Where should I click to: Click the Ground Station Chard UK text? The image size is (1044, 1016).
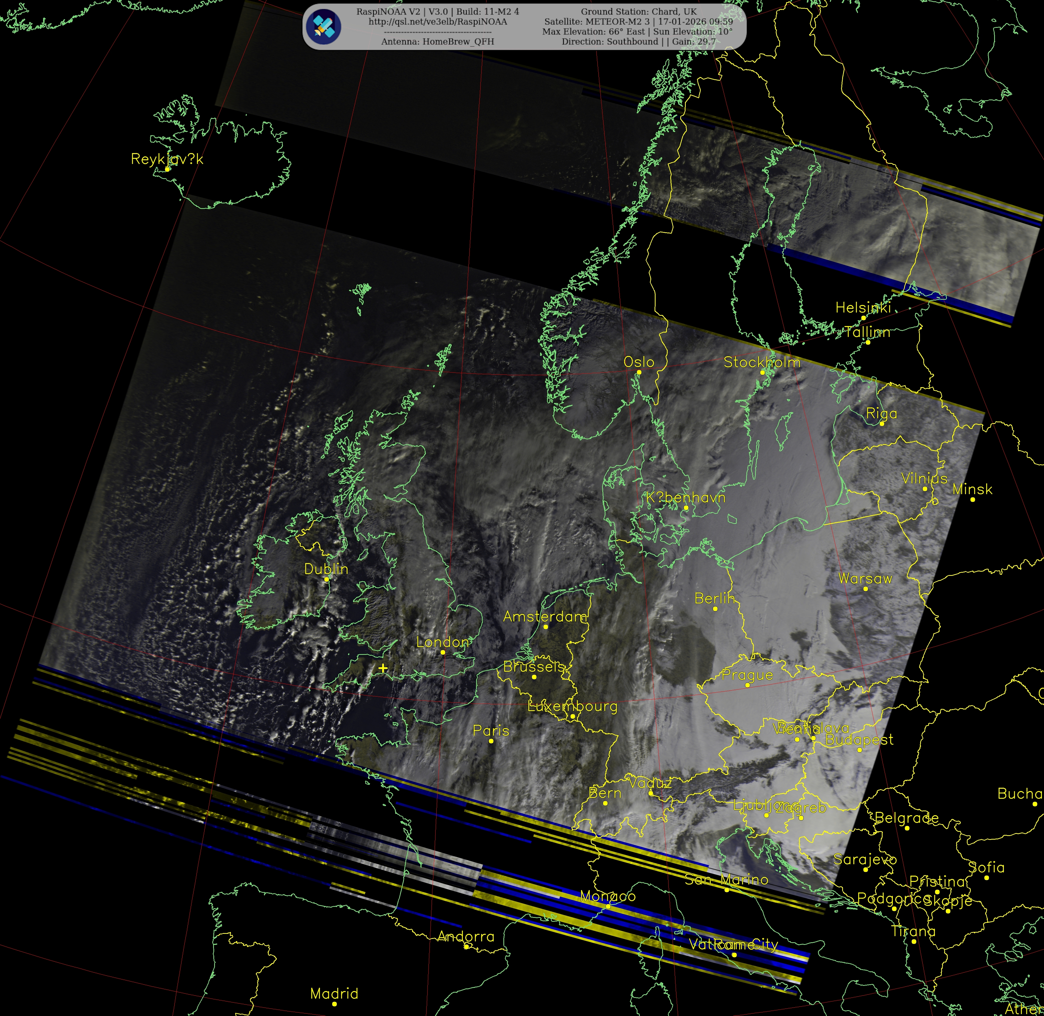pos(639,12)
